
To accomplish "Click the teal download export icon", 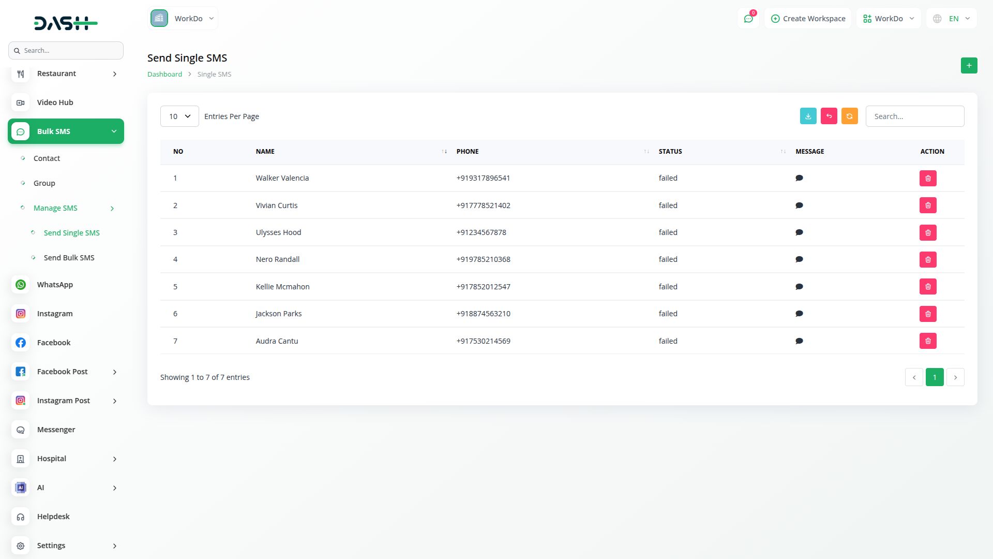I will 808,116.
